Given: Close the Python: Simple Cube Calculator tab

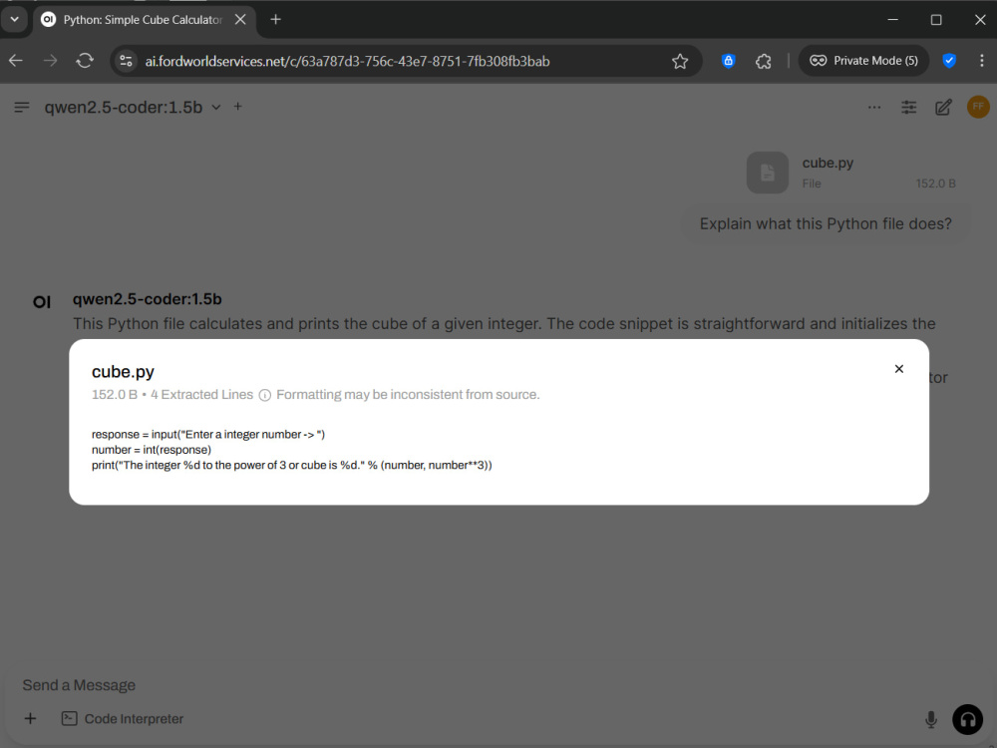Looking at the screenshot, I should click(240, 20).
